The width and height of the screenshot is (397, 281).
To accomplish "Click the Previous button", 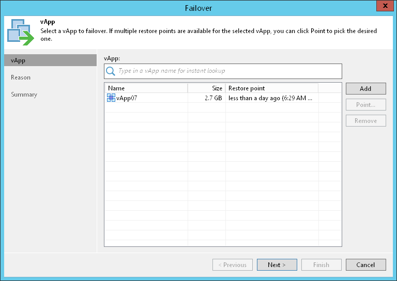I will [x=232, y=264].
